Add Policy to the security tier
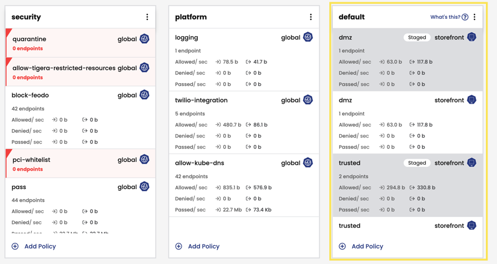 tap(34, 246)
